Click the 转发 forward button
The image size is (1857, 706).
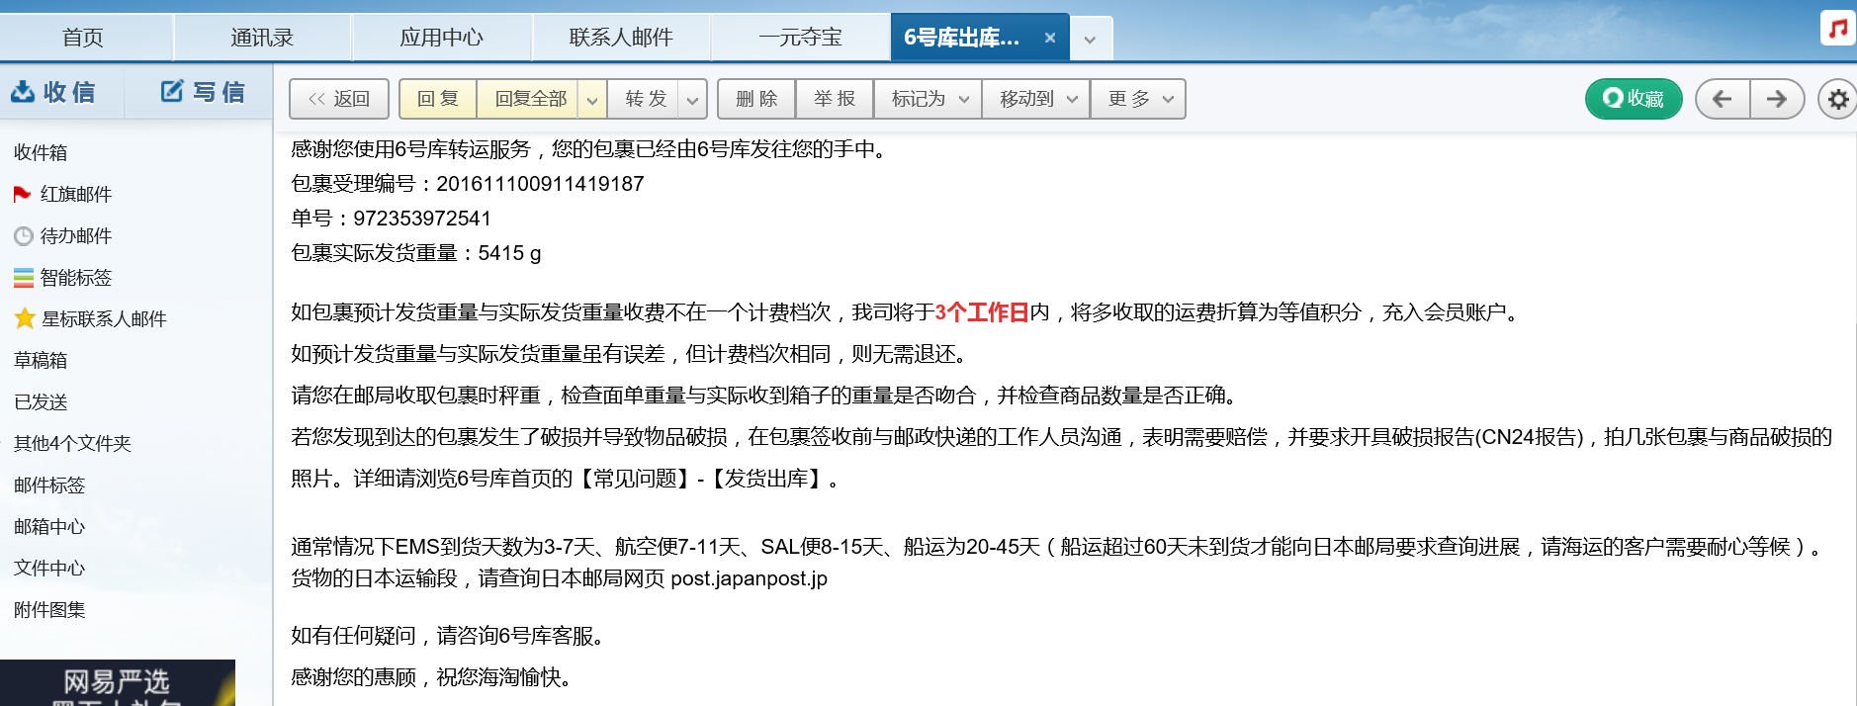(646, 99)
